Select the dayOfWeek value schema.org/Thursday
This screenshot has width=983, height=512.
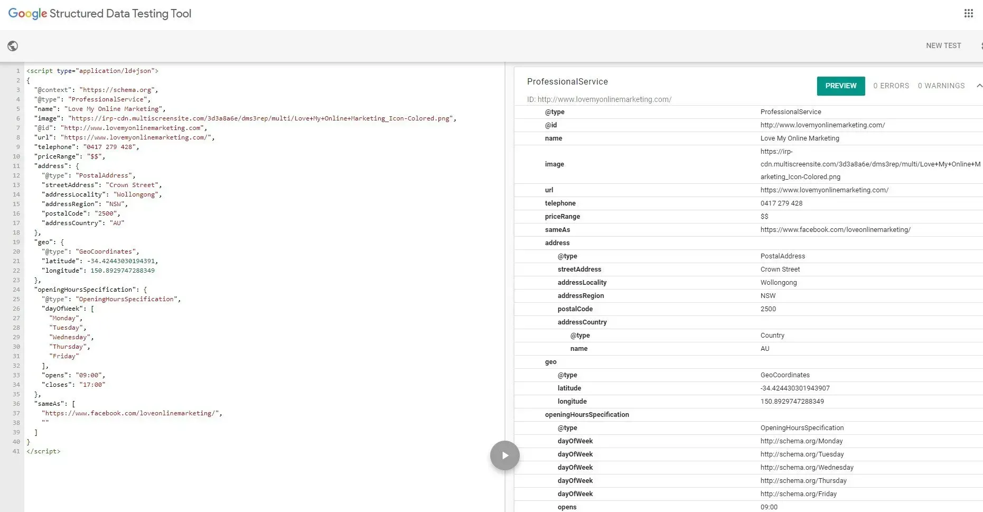click(803, 481)
